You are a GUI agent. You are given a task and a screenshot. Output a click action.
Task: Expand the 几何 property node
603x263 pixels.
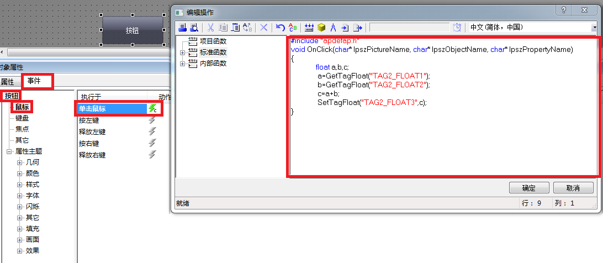20,163
